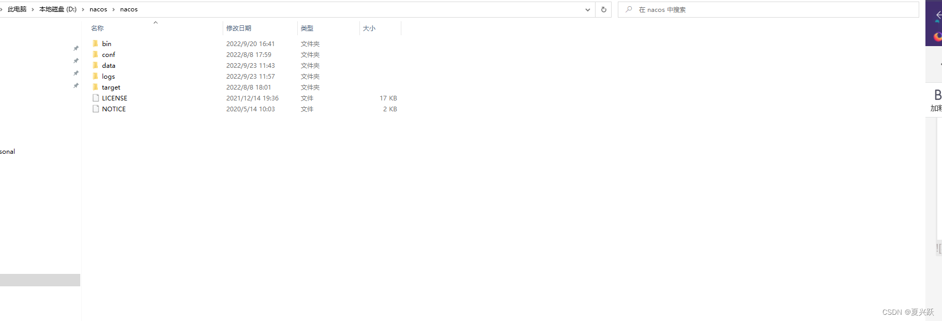Click the date 2020/5/14 10:03
This screenshot has width=942, height=321.
(251, 109)
